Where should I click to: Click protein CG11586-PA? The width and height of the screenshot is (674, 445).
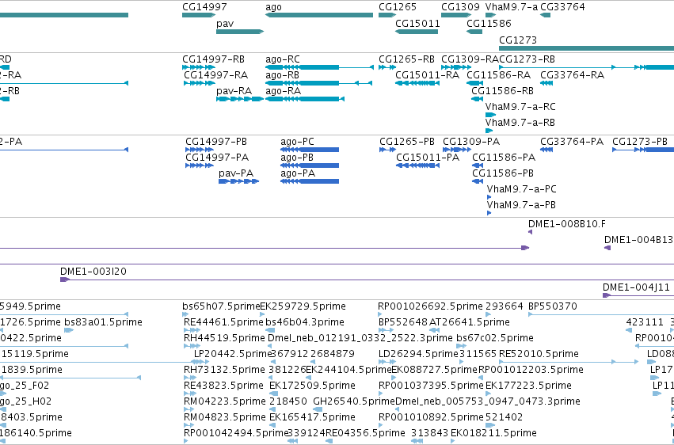478,165
